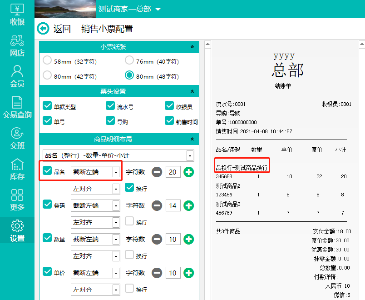Select the 58mm (32字符) paper size
This screenshot has width=365, height=300.
47,60
